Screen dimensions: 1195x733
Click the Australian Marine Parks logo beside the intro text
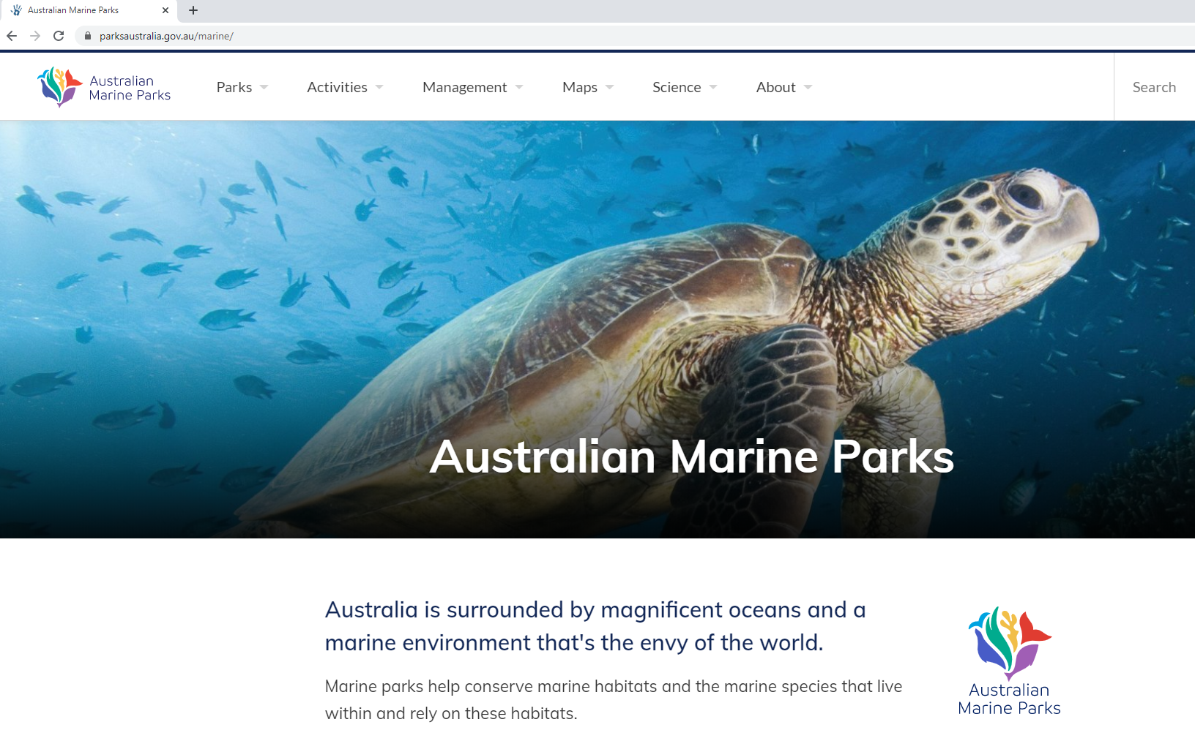coord(1008,659)
